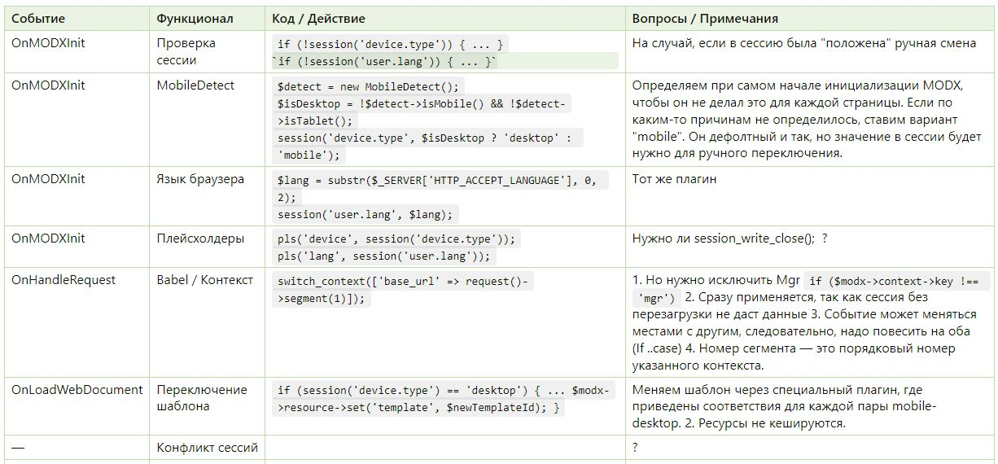Click the "Тот же плагин" note

pyautogui.click(x=674, y=179)
